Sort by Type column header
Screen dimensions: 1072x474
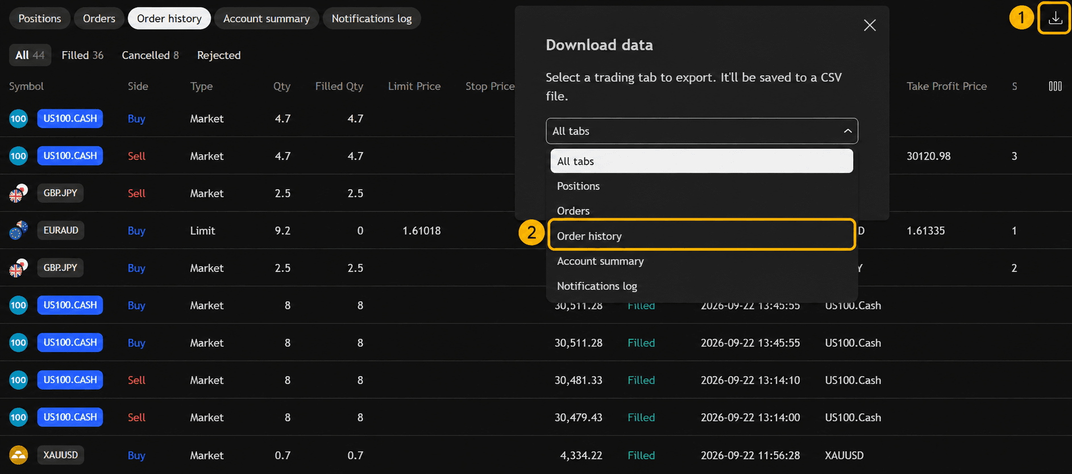[x=202, y=86]
